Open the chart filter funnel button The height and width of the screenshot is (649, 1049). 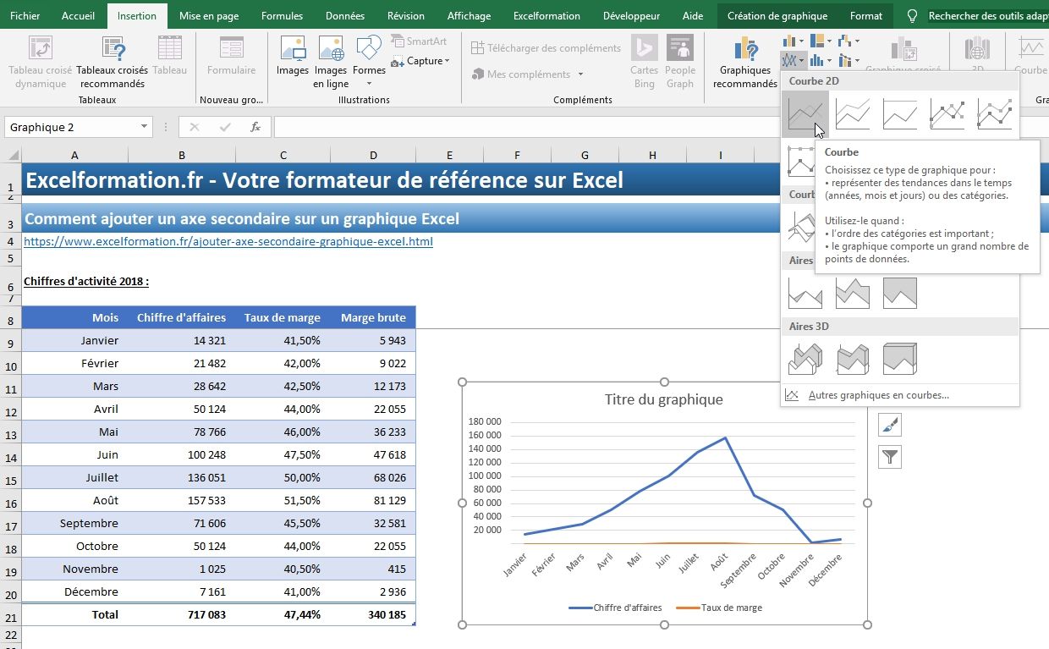(x=890, y=457)
